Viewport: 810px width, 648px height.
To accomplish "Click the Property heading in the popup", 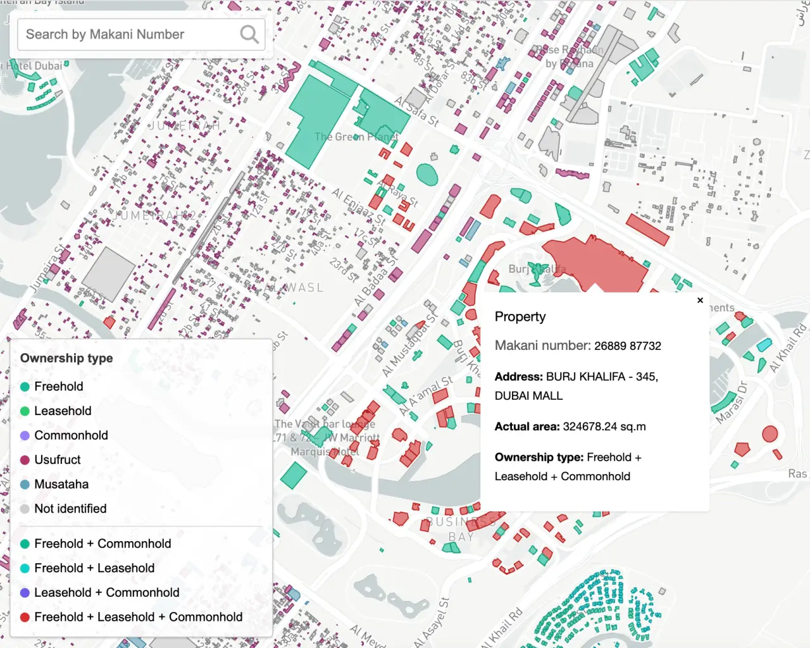I will click(x=520, y=316).
